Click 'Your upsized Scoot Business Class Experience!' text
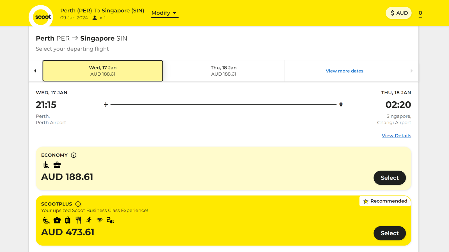 [95, 211]
